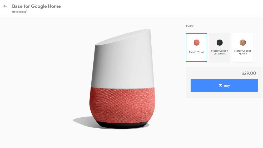Screen dimensions: 263x148
Task: Click the $29.00 price
Action: point(249,73)
